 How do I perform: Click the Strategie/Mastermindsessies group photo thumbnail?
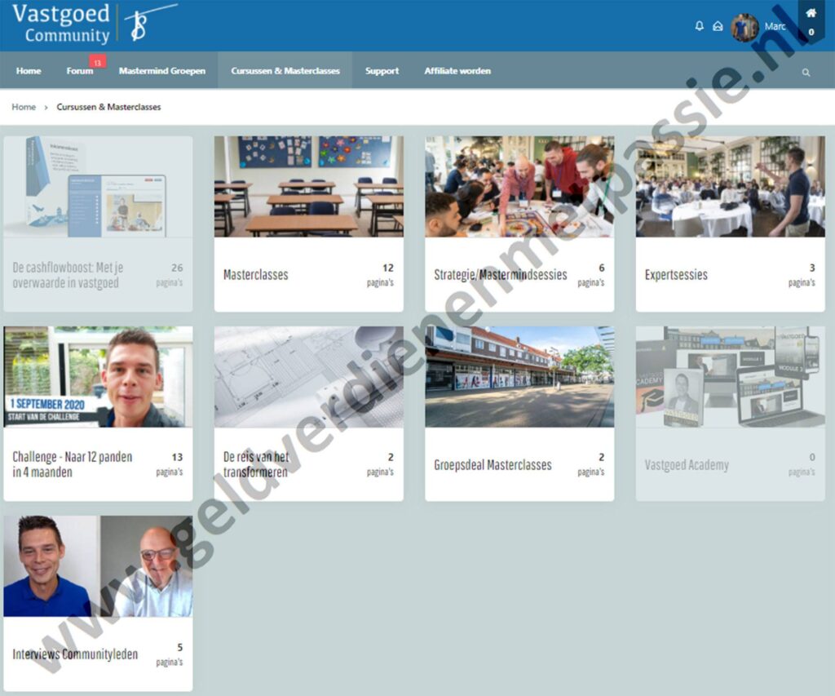(519, 186)
